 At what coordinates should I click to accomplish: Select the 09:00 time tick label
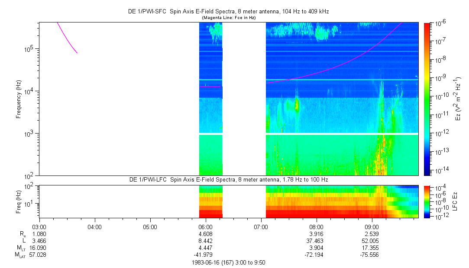tap(372, 227)
